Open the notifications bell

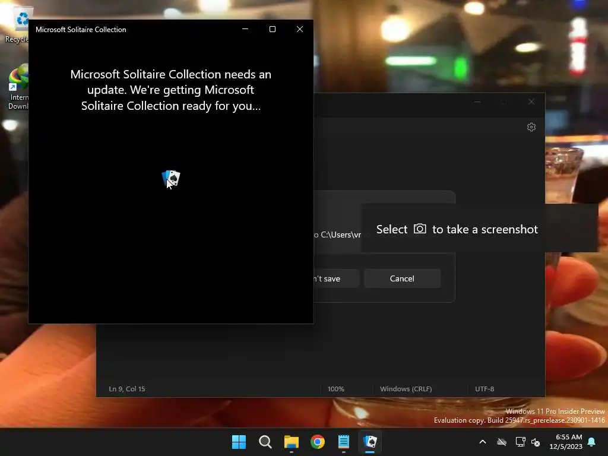(x=592, y=442)
